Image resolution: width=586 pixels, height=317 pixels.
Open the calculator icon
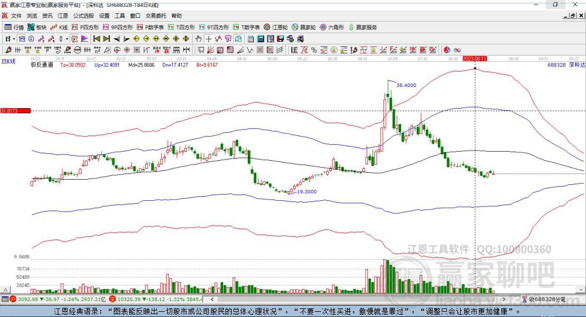260,39
